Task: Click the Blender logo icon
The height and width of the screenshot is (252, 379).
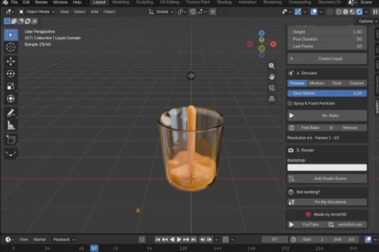Action: tap(5, 2)
